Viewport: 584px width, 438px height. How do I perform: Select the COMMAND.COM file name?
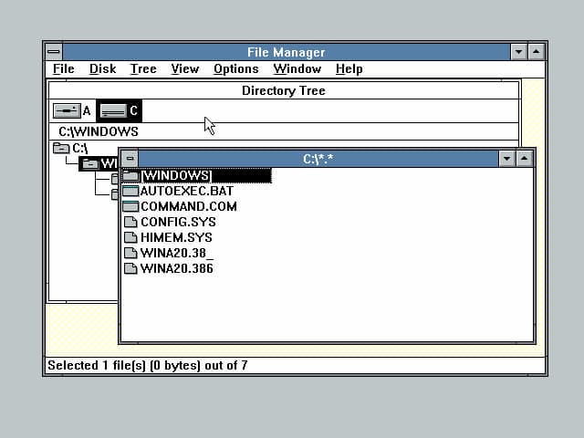[x=189, y=206]
